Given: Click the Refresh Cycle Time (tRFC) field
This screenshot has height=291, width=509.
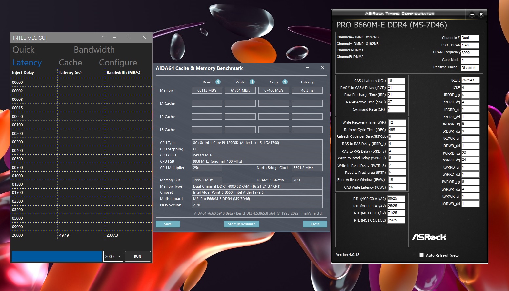Looking at the screenshot, I should (x=397, y=130).
